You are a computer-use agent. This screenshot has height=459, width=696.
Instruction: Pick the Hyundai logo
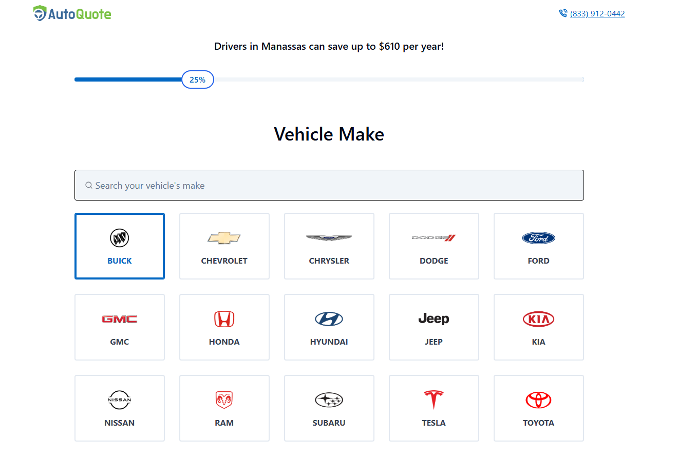coord(329,319)
